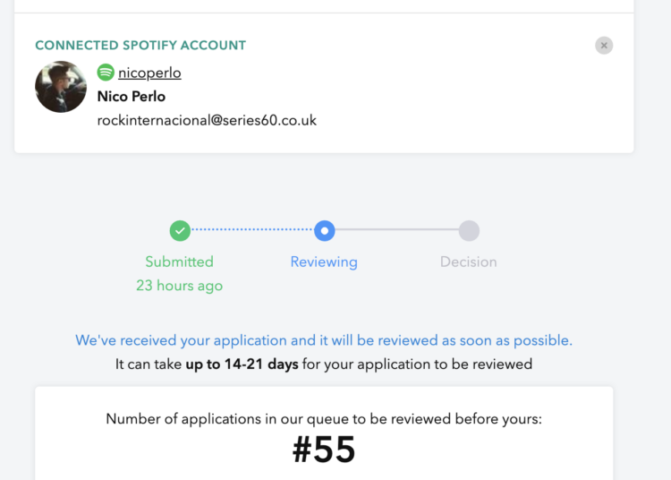Click Nico Perlo's profile avatar photo
Viewport: 671px width, 480px height.
tap(61, 87)
